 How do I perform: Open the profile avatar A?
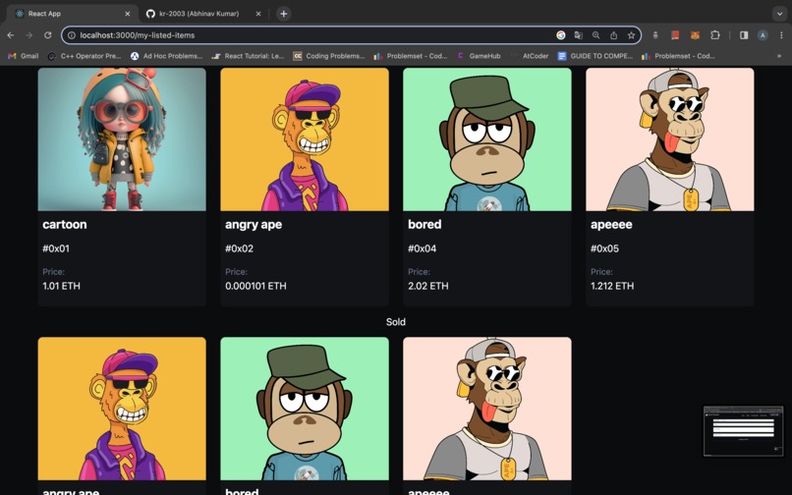763,35
